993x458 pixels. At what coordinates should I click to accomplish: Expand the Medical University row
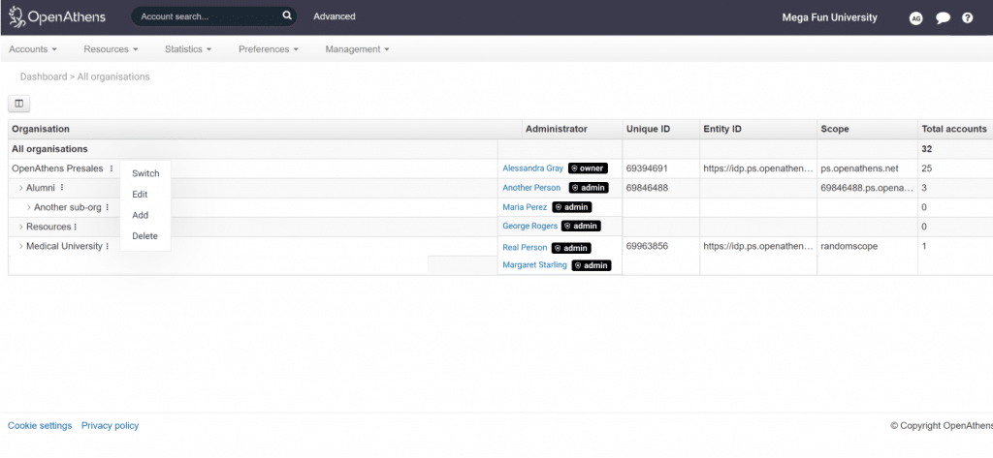[x=20, y=247]
